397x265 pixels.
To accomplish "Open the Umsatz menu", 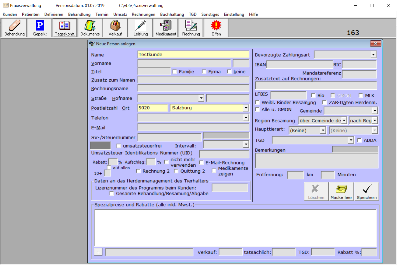I will (120, 14).
